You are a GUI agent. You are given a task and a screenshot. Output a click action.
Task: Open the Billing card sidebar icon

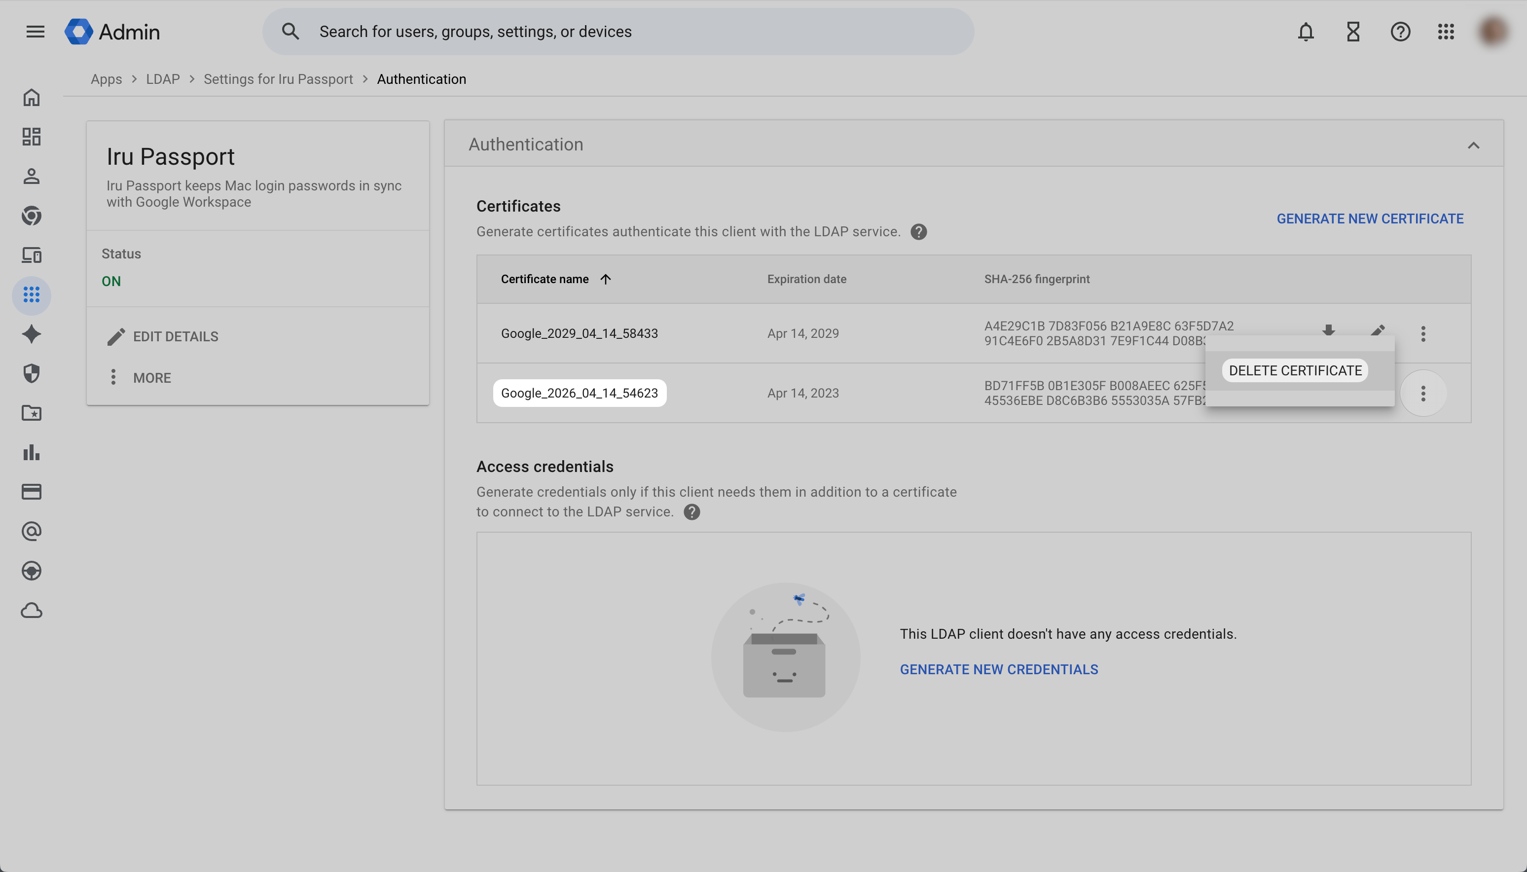[32, 492]
